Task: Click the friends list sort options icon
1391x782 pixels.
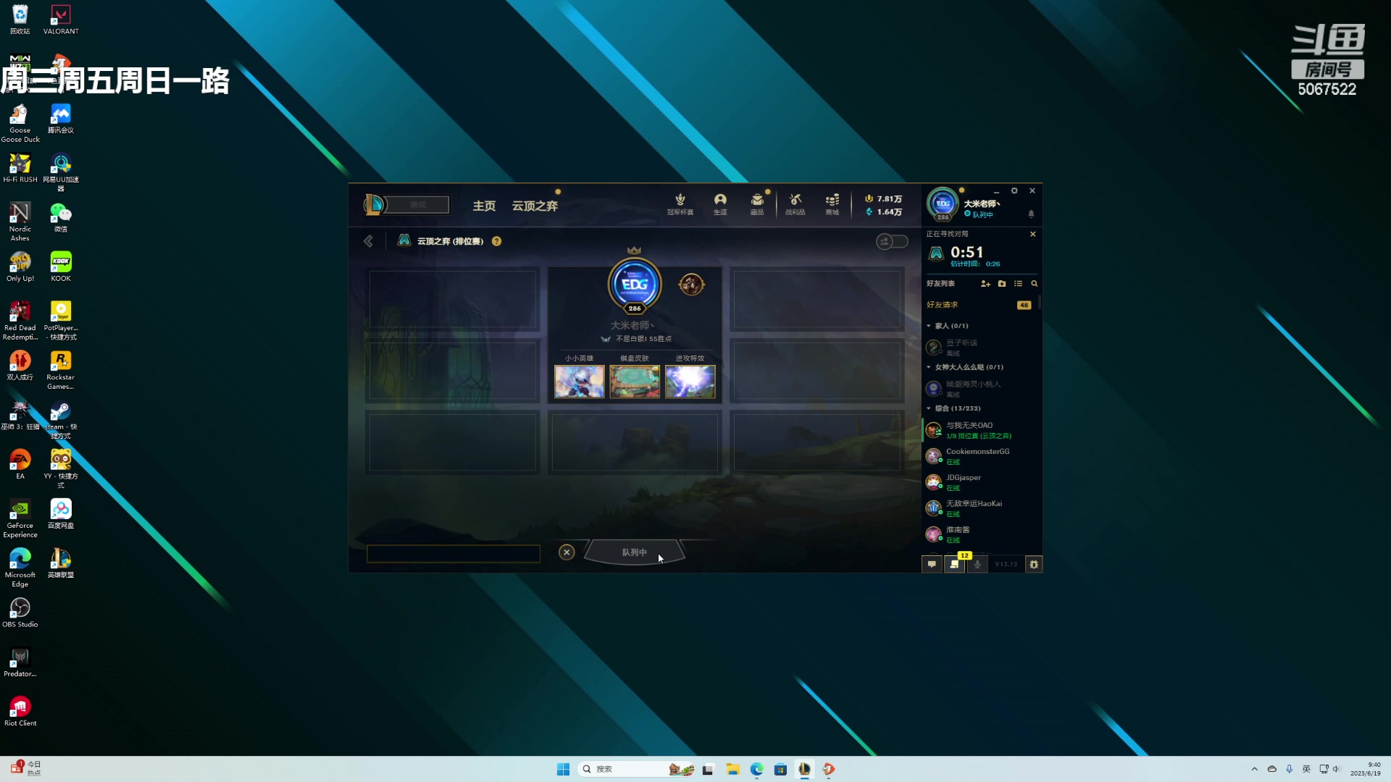Action: (1018, 284)
